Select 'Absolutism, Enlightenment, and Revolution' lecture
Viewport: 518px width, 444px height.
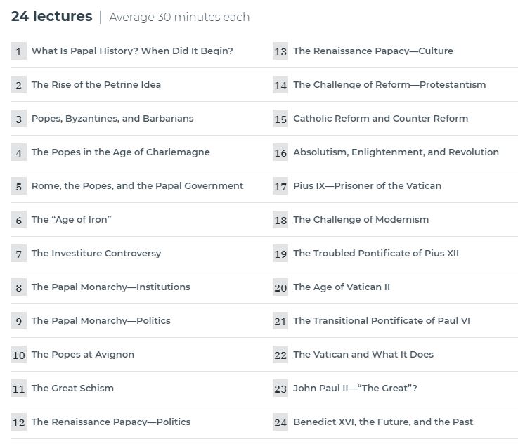396,152
